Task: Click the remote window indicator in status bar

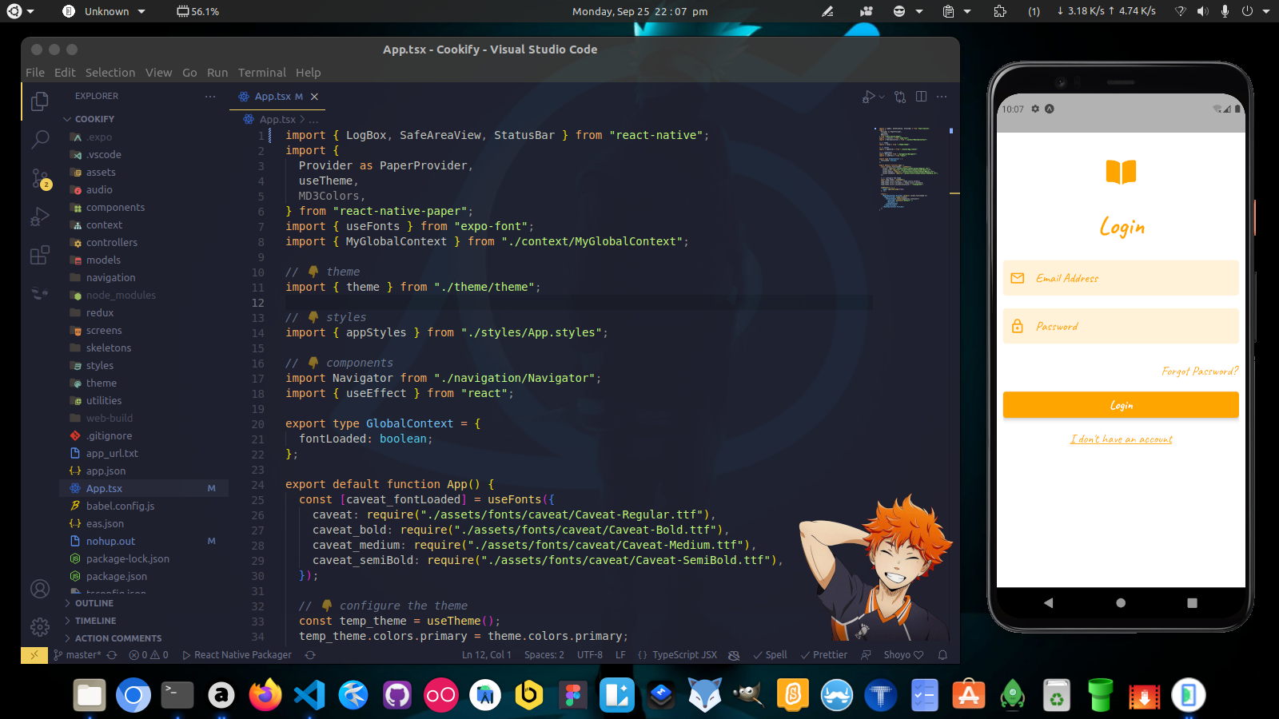Action: (34, 655)
